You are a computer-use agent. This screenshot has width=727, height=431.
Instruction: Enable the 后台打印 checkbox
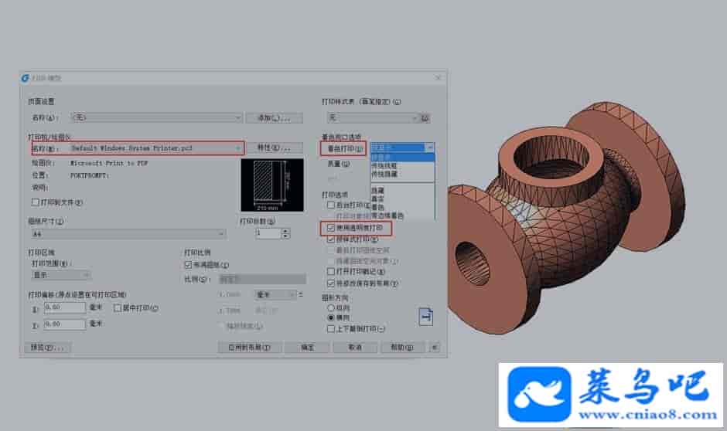point(330,205)
